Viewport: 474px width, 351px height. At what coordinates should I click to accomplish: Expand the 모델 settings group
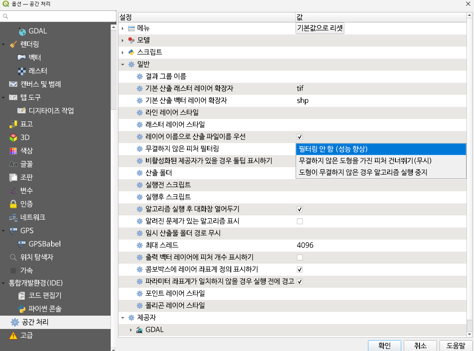point(122,40)
